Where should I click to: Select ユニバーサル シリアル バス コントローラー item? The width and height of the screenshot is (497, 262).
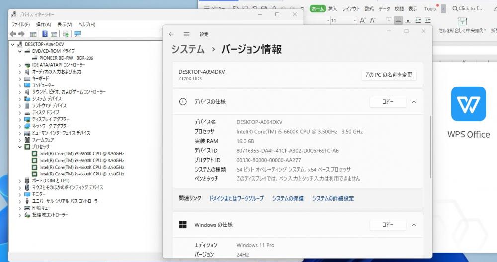coord(66,201)
